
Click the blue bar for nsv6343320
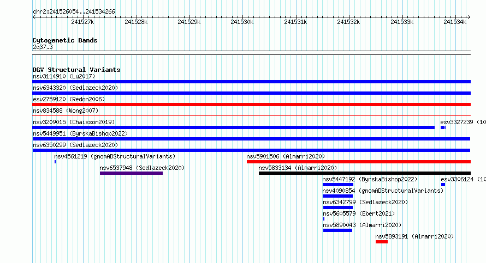click(251, 93)
